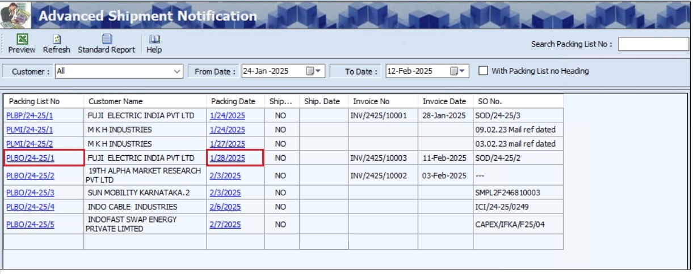The width and height of the screenshot is (693, 274).
Task: Click the Preview Excel icon
Action: click(22, 39)
